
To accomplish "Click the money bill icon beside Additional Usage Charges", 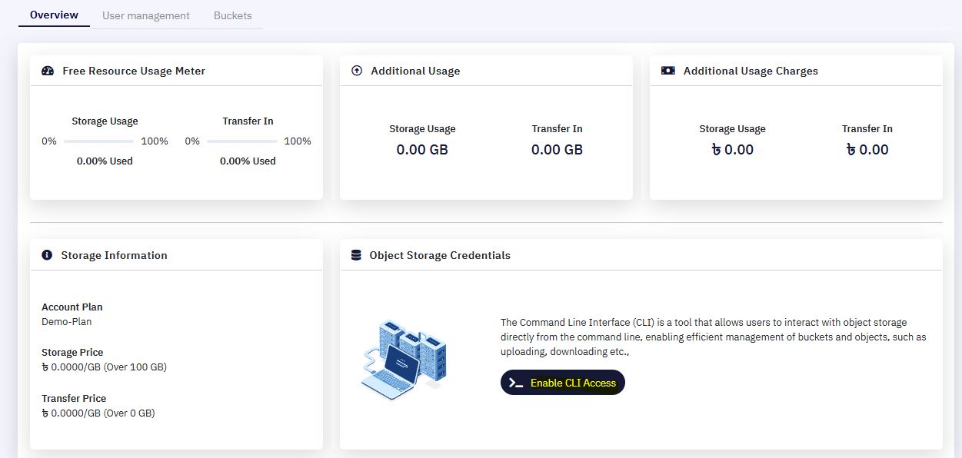I will click(x=667, y=71).
